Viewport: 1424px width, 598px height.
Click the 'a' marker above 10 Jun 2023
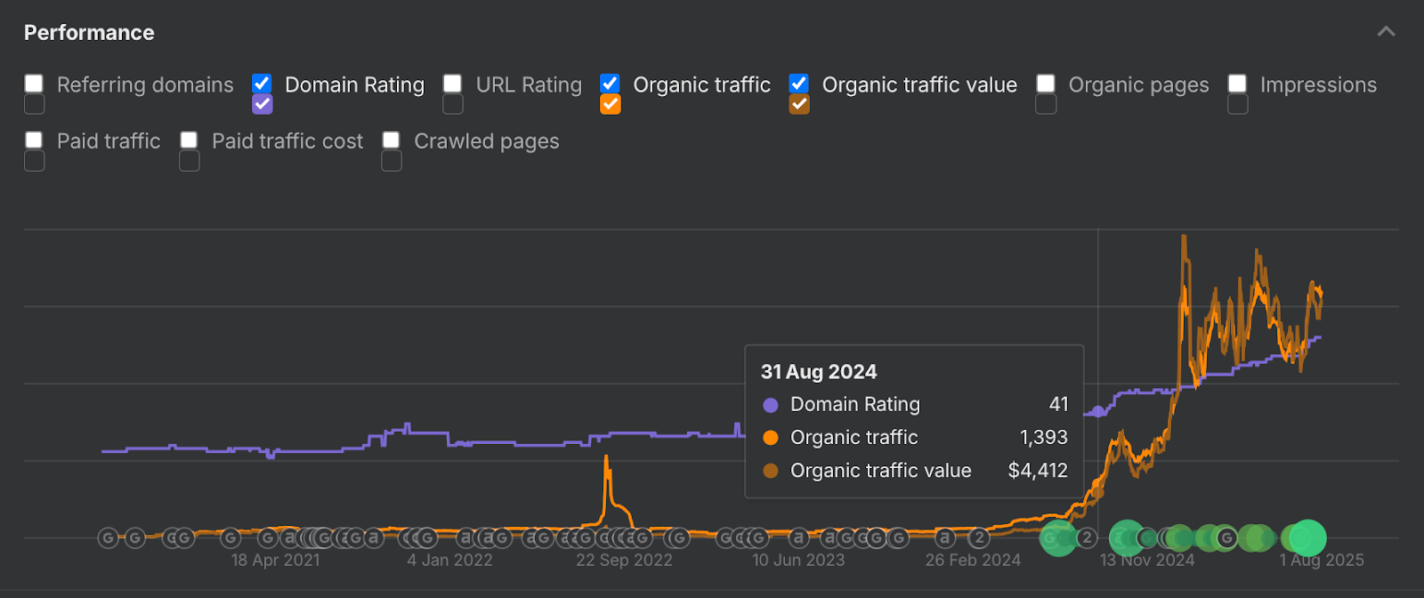coord(798,537)
